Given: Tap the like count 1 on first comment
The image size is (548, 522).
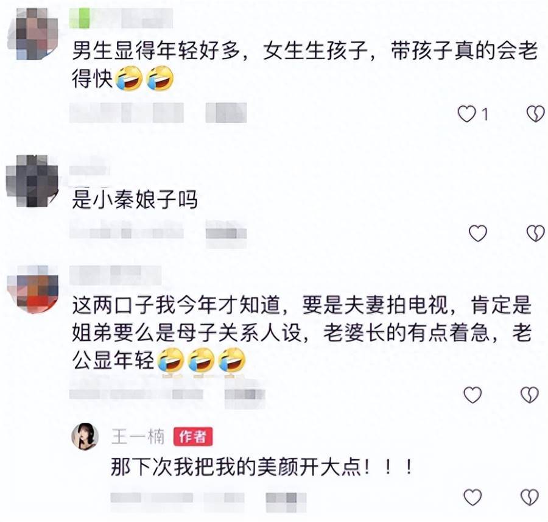Looking at the screenshot, I should pyautogui.click(x=485, y=115).
